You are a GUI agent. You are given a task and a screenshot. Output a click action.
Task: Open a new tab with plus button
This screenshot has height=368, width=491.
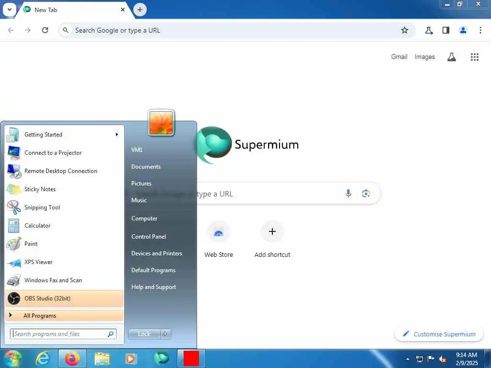pos(140,10)
